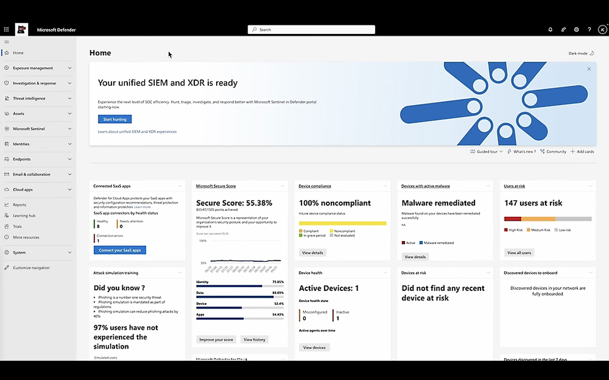Toggle Dark mode
This screenshot has height=380, width=609.
pos(581,53)
